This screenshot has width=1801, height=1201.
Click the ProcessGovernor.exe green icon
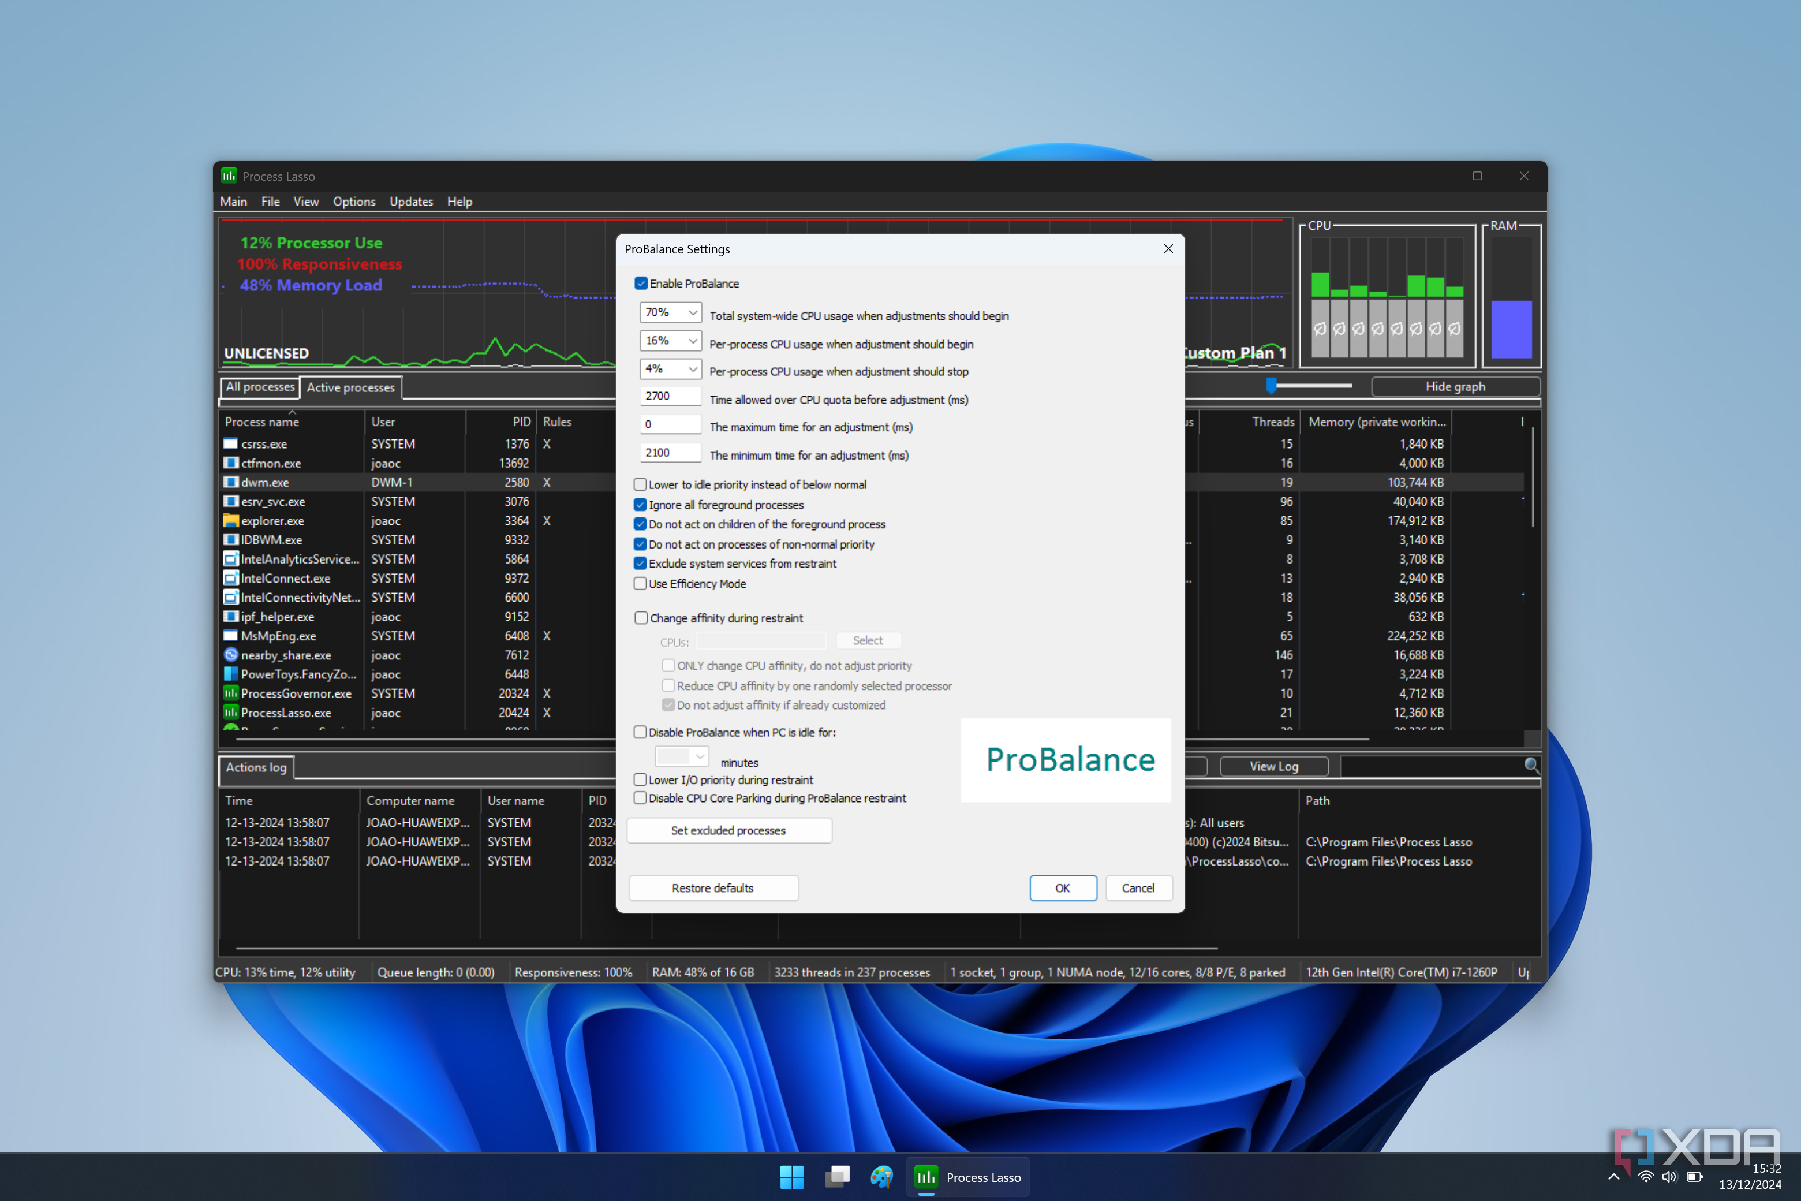[x=230, y=693]
